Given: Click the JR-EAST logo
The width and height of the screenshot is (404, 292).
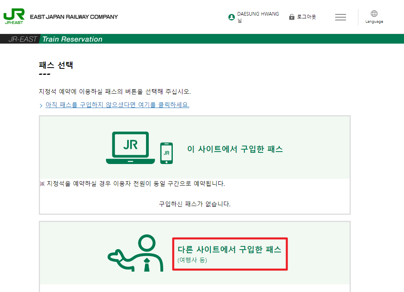Looking at the screenshot, I should pyautogui.click(x=14, y=16).
